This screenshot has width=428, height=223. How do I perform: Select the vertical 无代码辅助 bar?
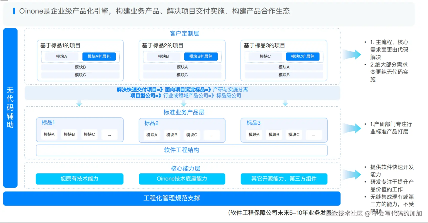click(x=10, y=108)
